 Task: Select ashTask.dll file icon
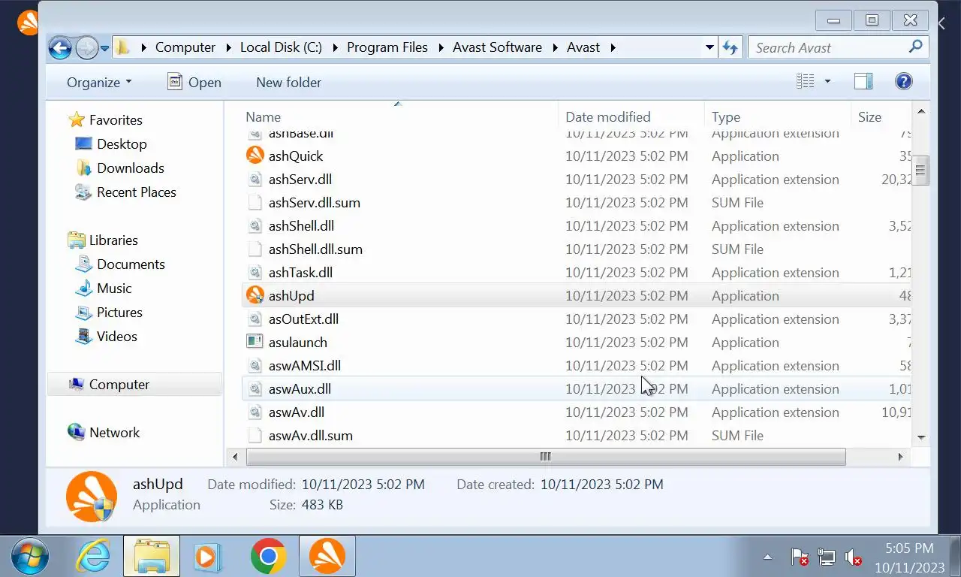point(255,272)
